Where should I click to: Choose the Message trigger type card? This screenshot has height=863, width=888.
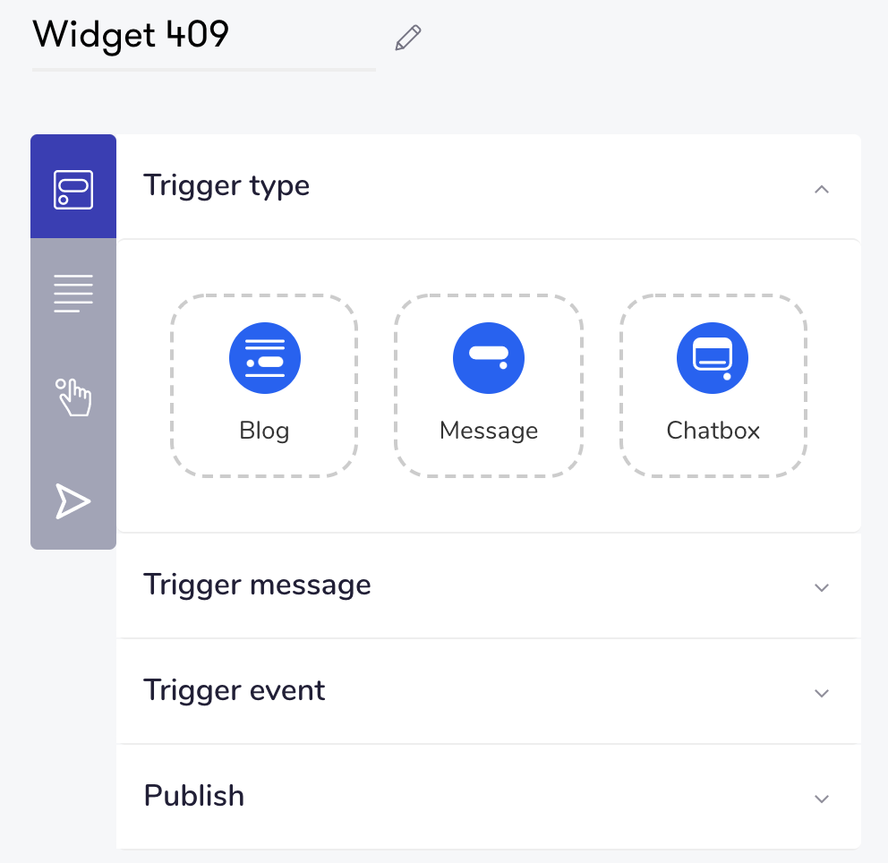click(489, 386)
